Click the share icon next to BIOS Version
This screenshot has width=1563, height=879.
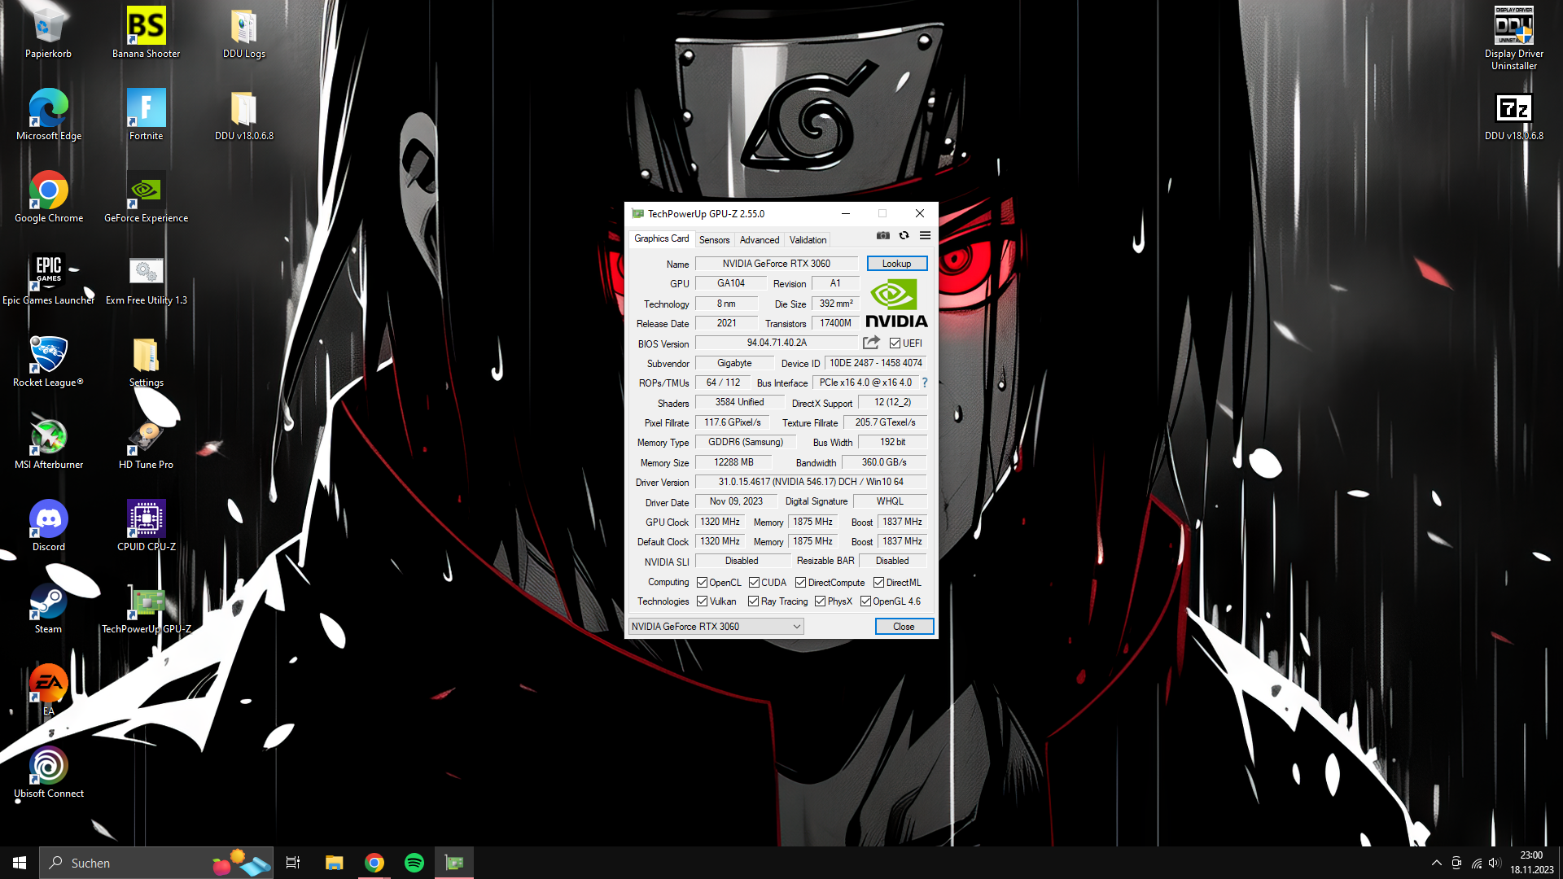coord(869,343)
